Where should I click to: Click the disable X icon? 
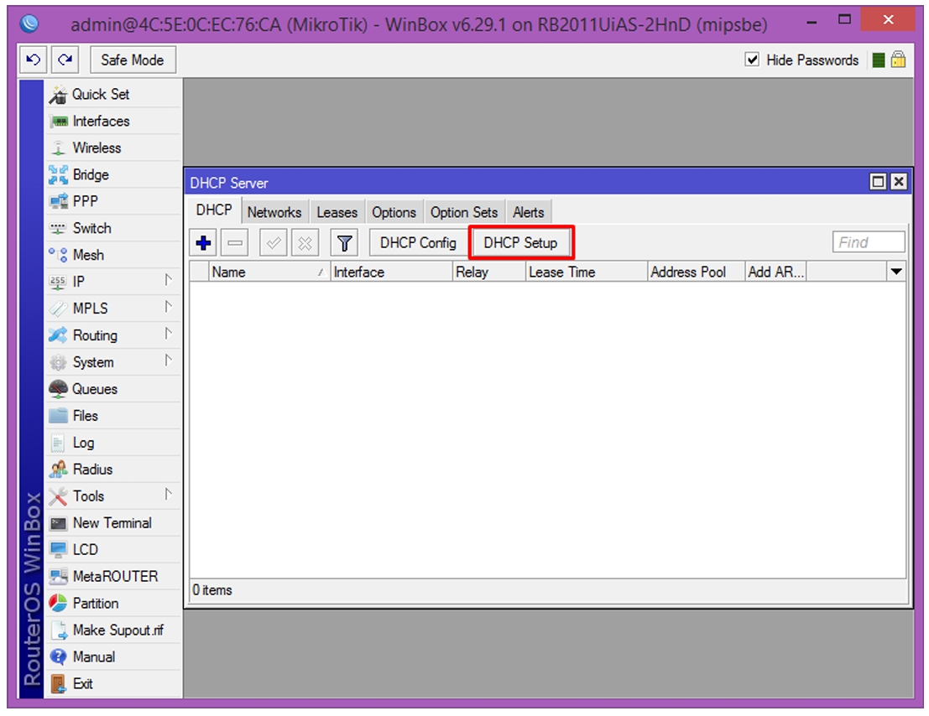tap(305, 242)
